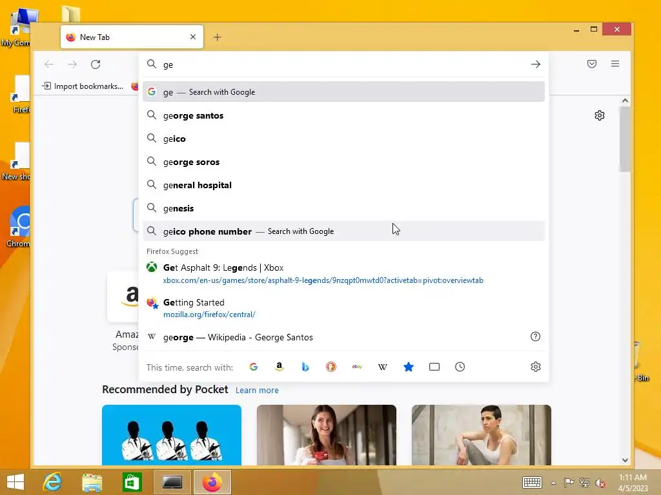Image resolution: width=661 pixels, height=495 pixels.
Task: Open Pocket article with woman holding card
Action: (x=326, y=435)
